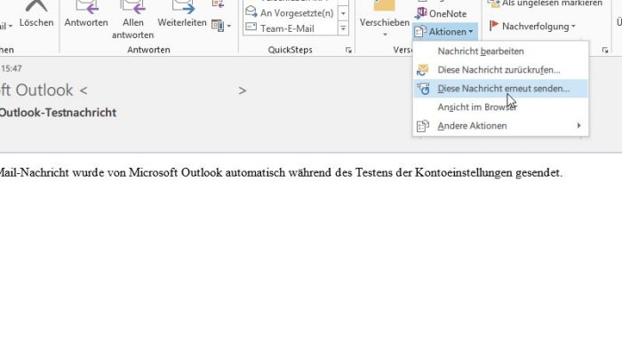Click the recall message envelope icon
Image resolution: width=622 pixels, height=355 pixels.
(423, 70)
